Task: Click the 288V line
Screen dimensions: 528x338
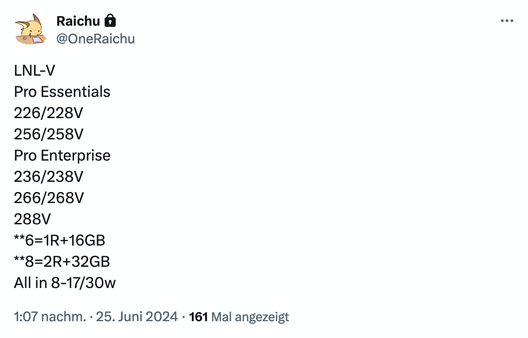Action: [33, 219]
